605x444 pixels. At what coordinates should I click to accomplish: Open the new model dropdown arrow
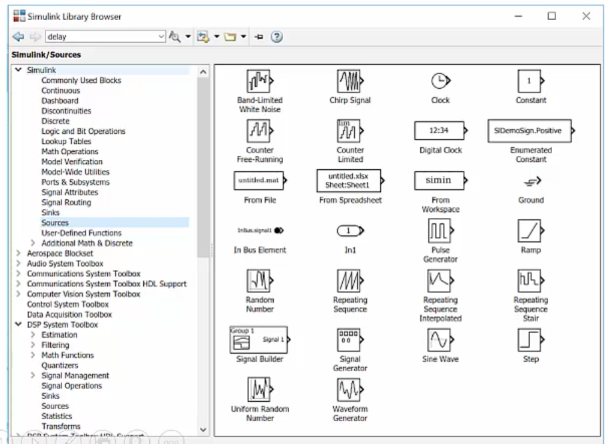point(216,37)
